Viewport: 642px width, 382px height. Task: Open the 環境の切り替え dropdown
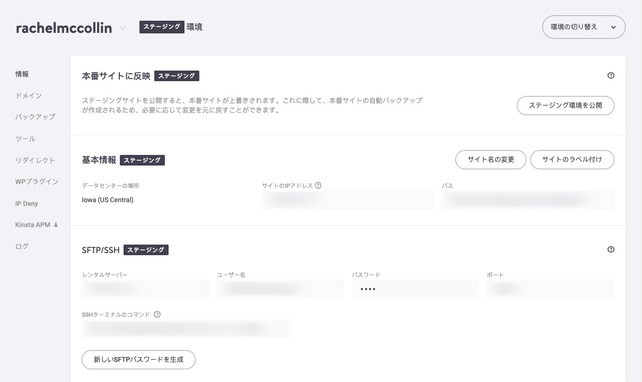coord(583,27)
